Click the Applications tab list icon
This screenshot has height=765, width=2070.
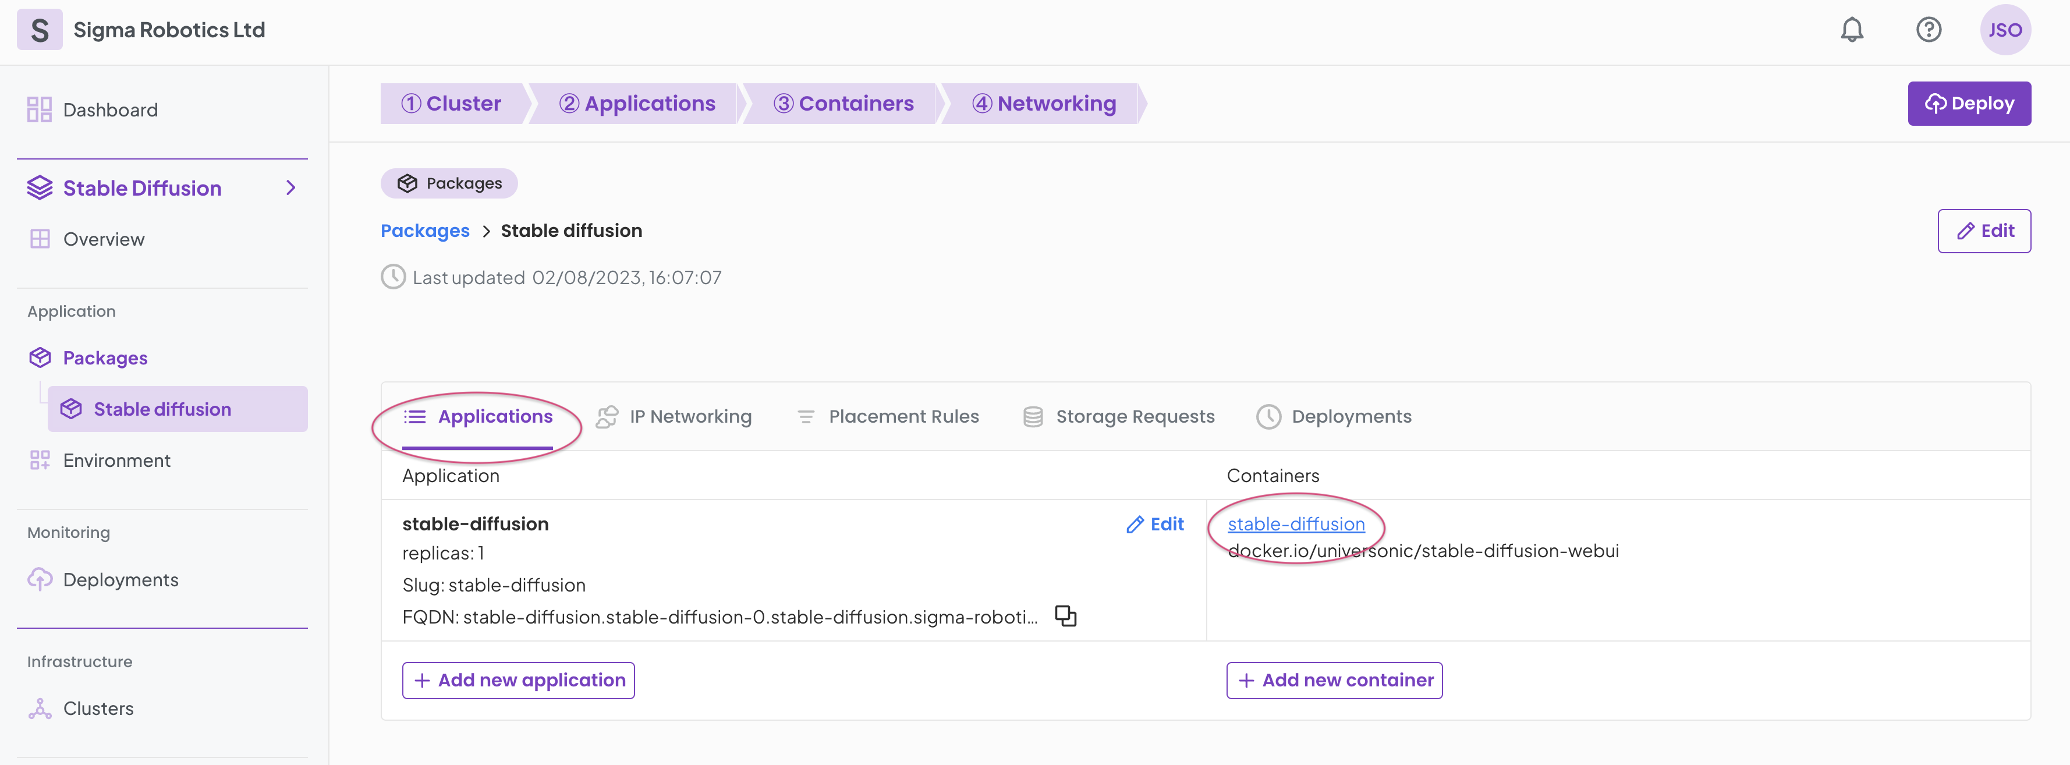pos(414,417)
